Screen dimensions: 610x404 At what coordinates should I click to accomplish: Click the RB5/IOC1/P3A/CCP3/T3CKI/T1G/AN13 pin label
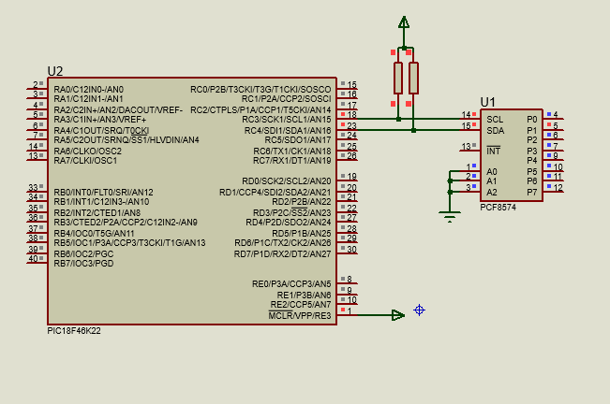[x=129, y=243]
